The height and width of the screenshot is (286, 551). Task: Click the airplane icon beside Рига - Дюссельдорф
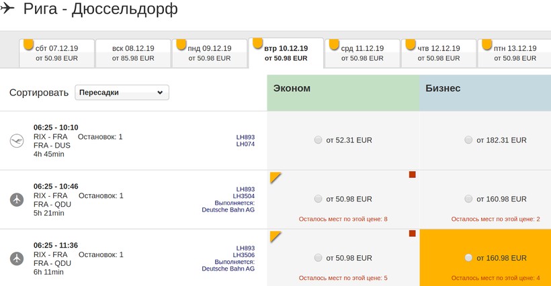(7, 9)
